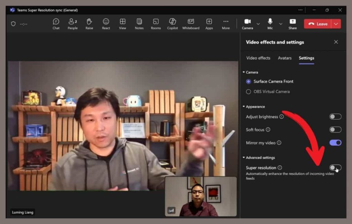The width and height of the screenshot is (352, 224).
Task: Show the People participant list
Action: 73,24
